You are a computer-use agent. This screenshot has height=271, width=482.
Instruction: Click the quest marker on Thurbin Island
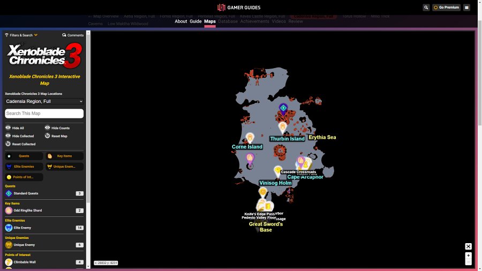283,109
